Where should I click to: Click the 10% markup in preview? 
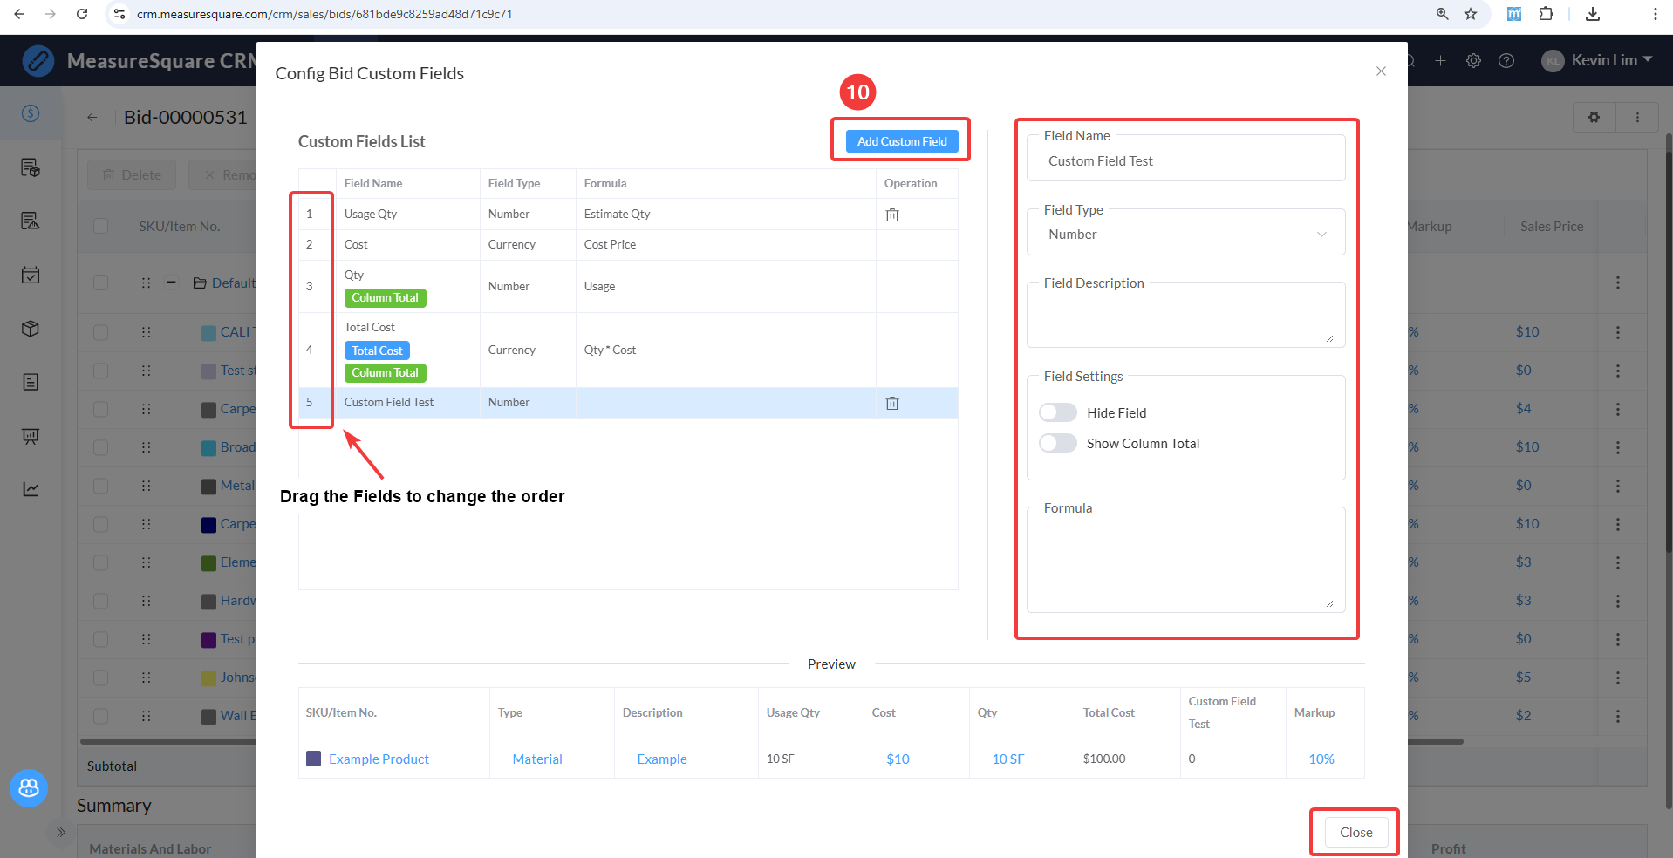click(1321, 759)
